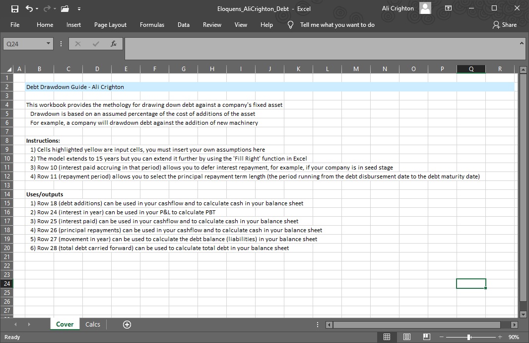Click the vertical scrollbar down arrow
Viewport: 529px width, 343px height.
pyautogui.click(x=523, y=314)
